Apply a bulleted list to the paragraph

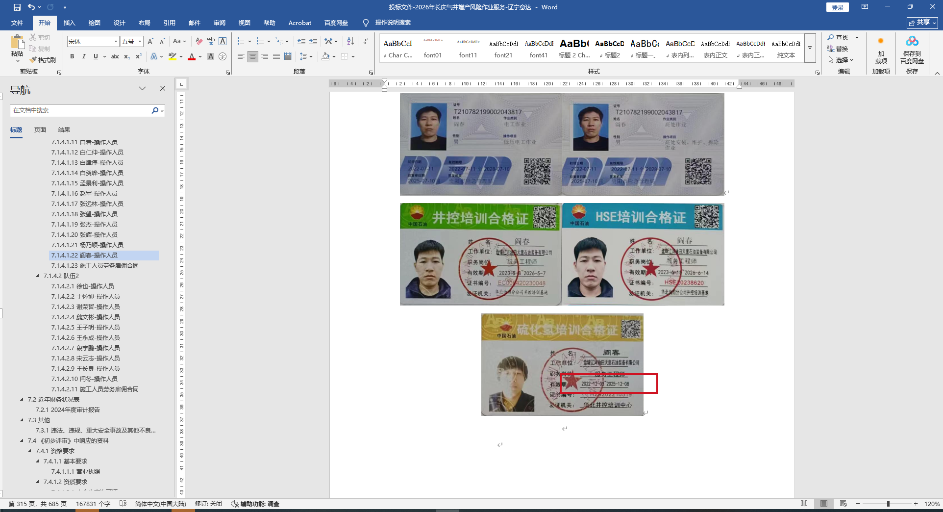point(241,41)
